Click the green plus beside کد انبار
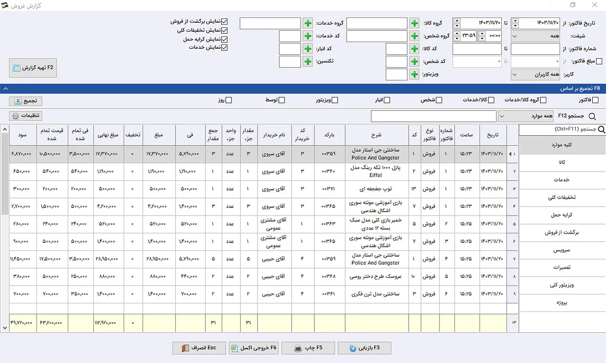Image resolution: width=606 pixels, height=363 pixels. pos(308,49)
